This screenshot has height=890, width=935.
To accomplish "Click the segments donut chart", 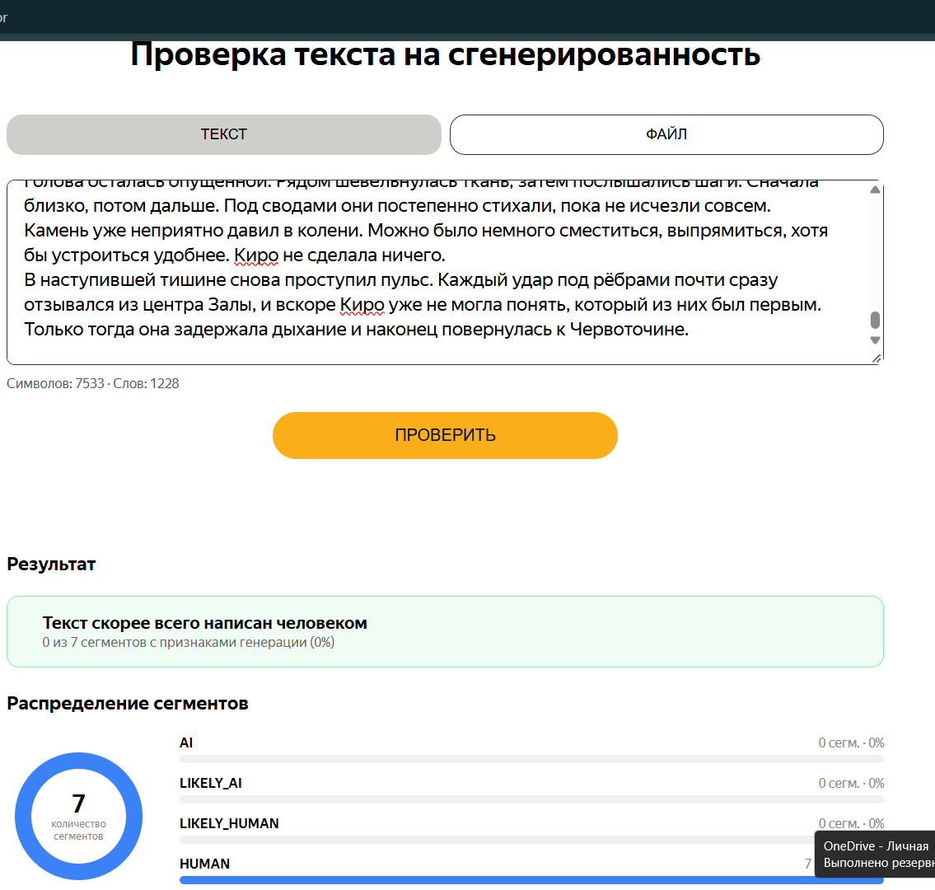I will click(x=79, y=816).
